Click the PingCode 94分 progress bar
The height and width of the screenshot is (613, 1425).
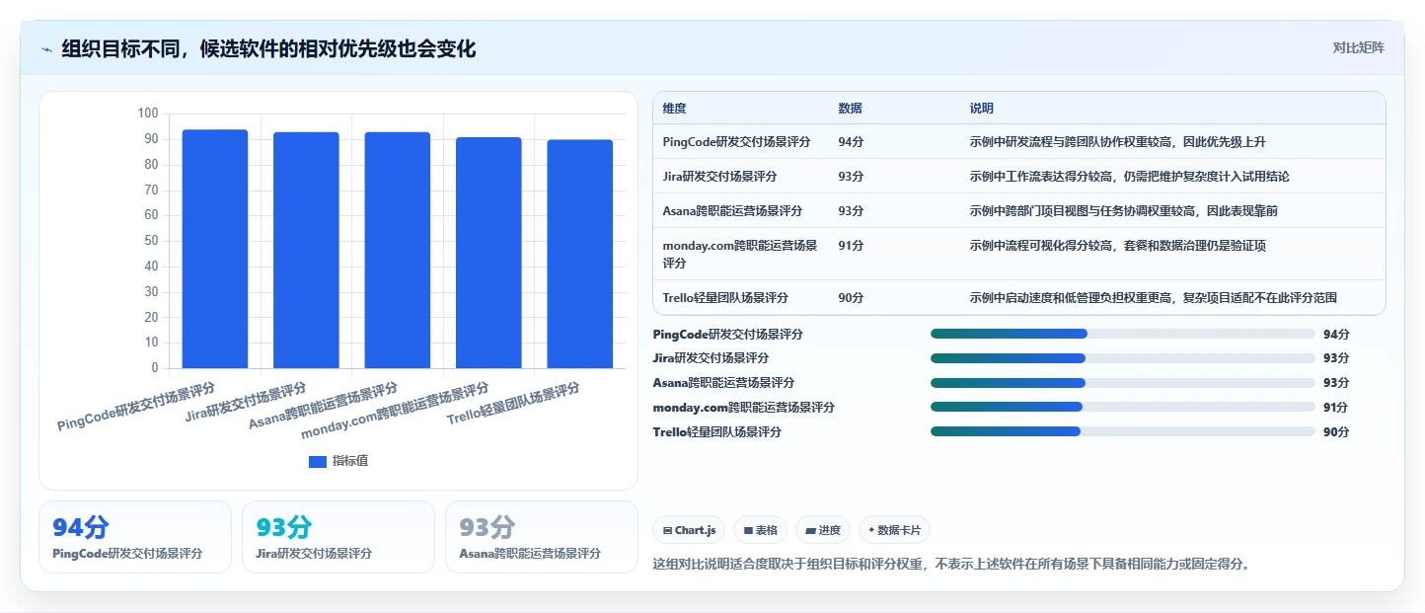1123,334
